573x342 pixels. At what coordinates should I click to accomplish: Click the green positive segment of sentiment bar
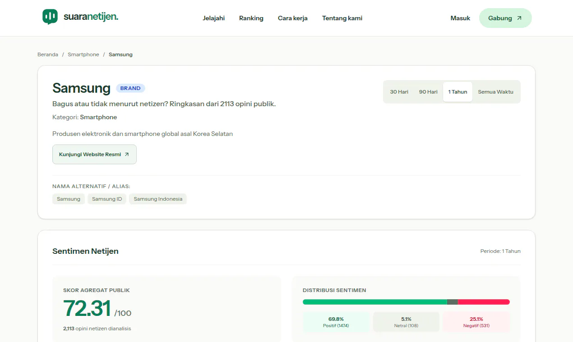375,302
